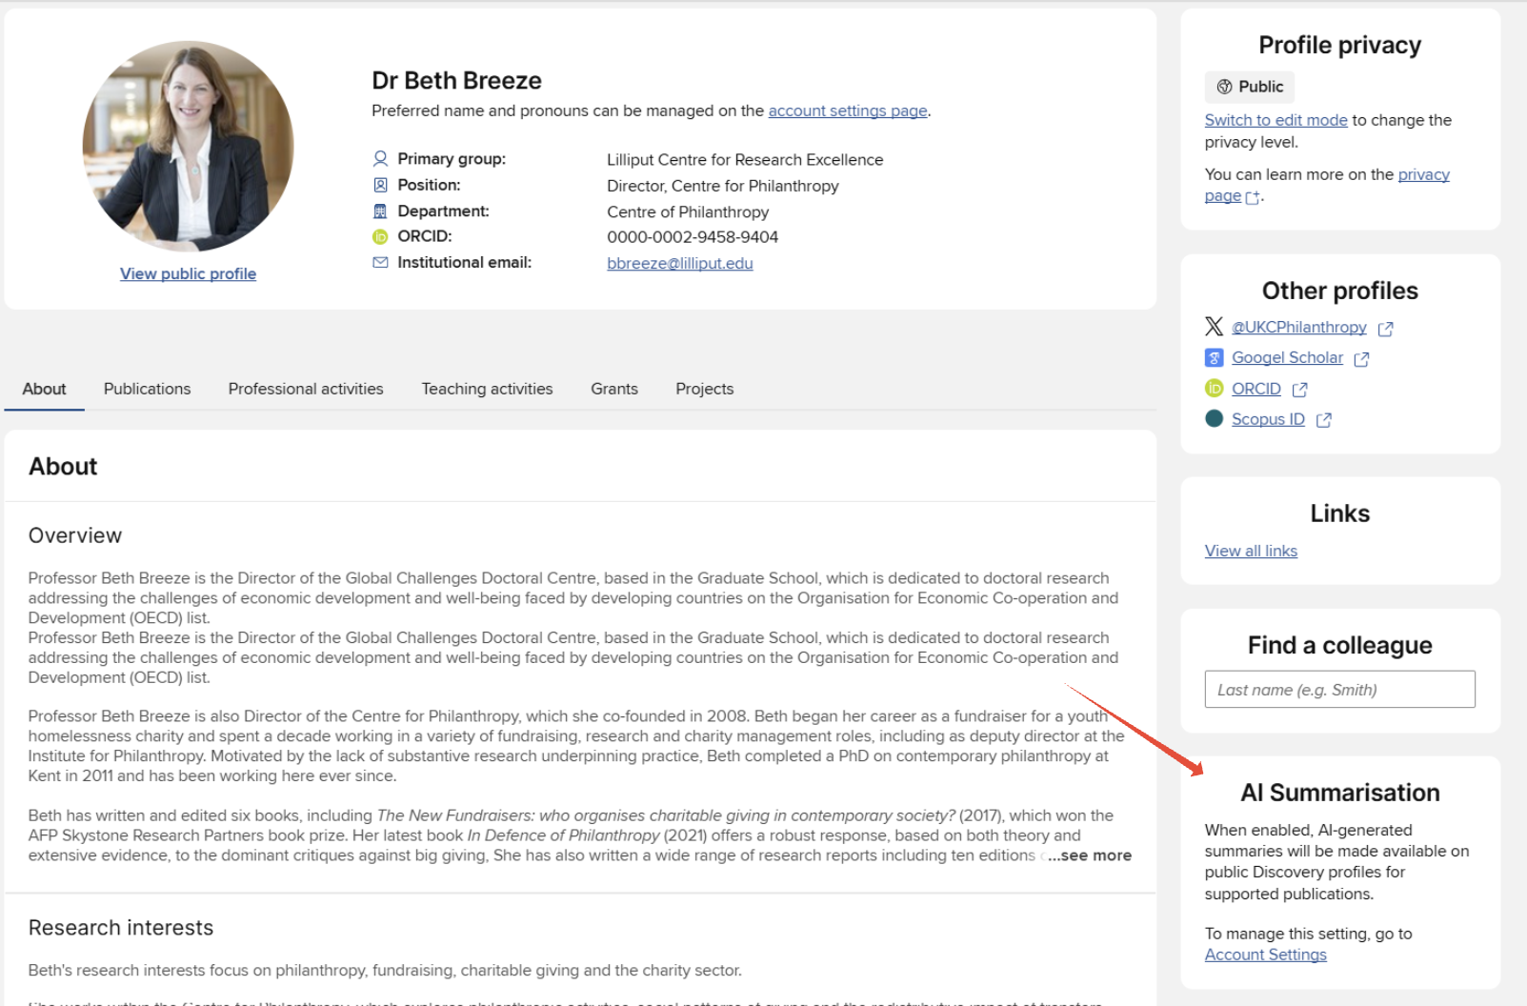
Task: Click the Google Scholar icon
Action: point(1214,358)
